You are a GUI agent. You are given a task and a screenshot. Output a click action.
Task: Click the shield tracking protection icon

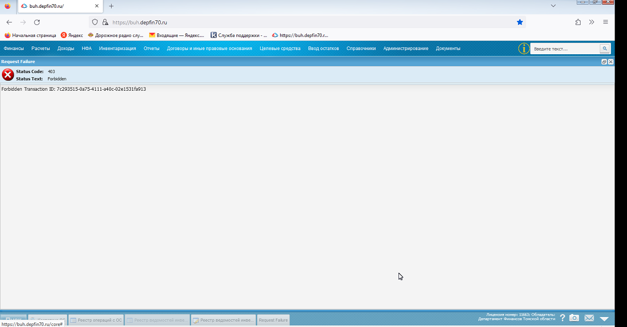(x=95, y=22)
